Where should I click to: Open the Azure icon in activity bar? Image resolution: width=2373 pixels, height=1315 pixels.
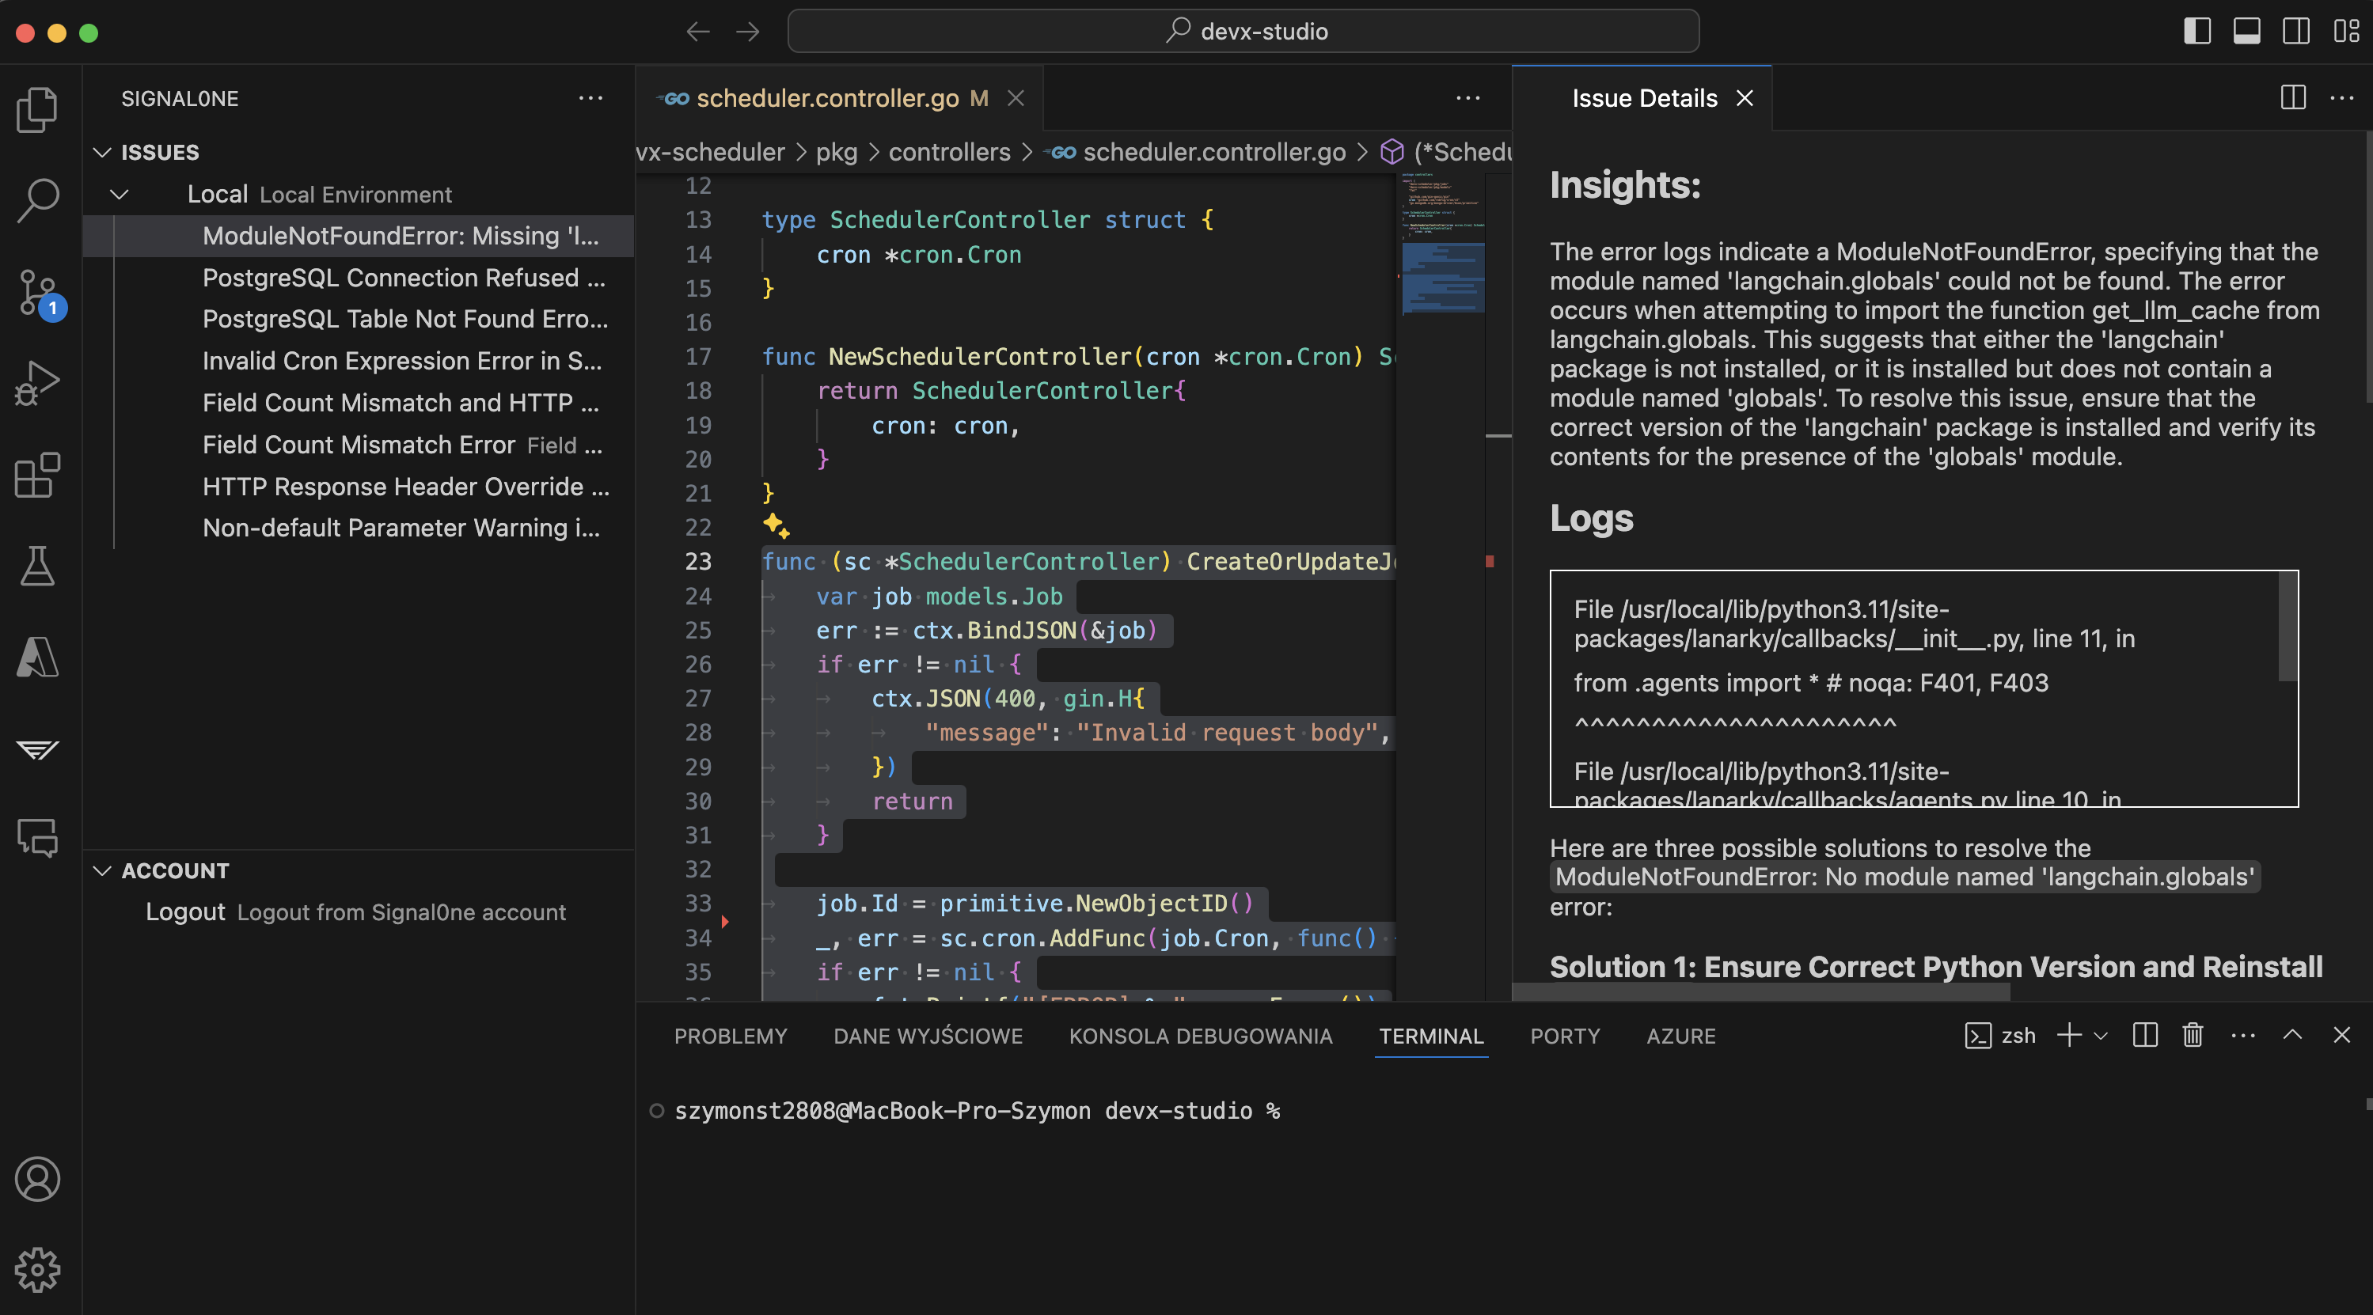tap(37, 657)
